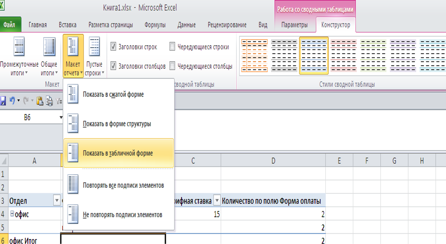The height and width of the screenshot is (244, 446).
Task: Select column A header
Action: click(34, 161)
